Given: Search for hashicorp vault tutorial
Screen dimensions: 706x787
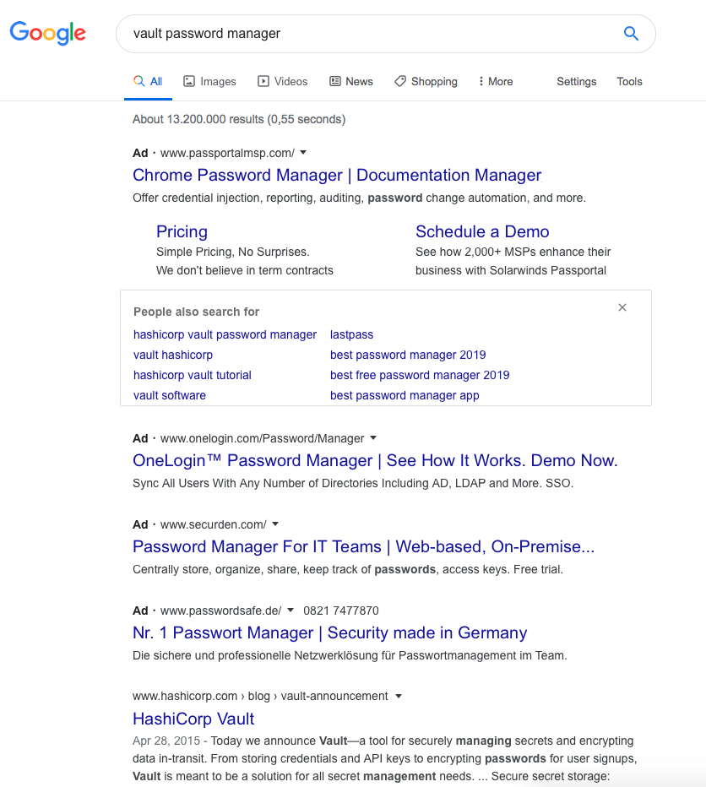Looking at the screenshot, I should [x=193, y=375].
